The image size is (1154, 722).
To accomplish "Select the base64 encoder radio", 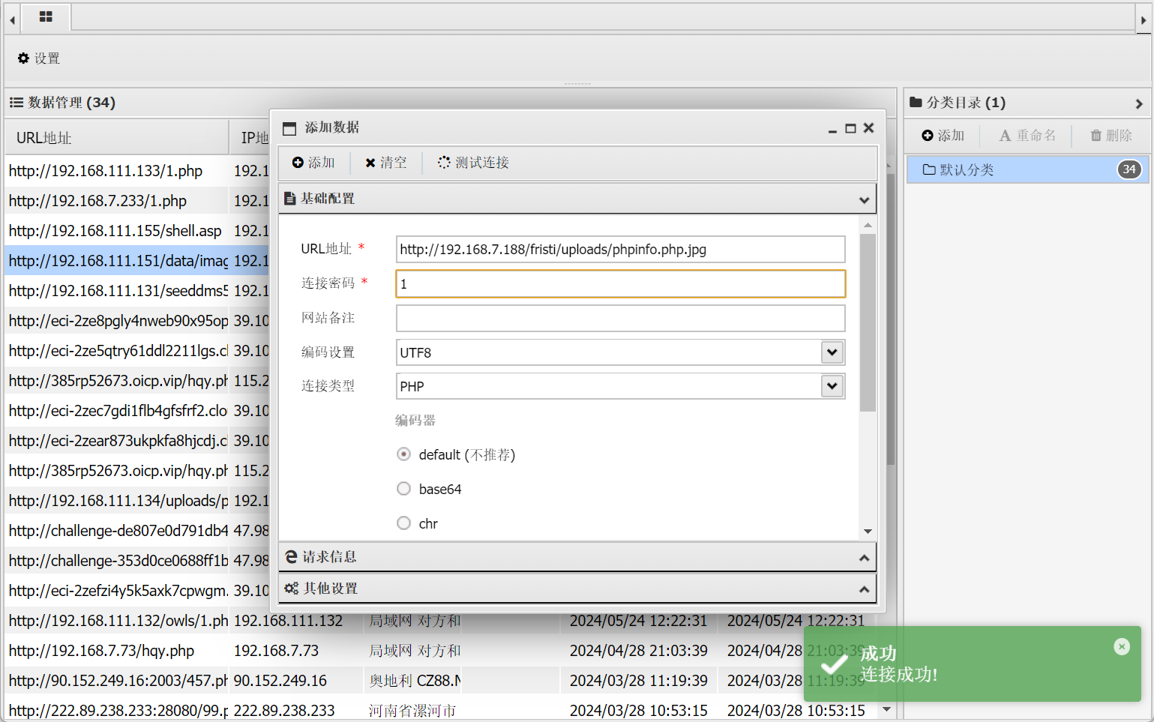I will 403,489.
